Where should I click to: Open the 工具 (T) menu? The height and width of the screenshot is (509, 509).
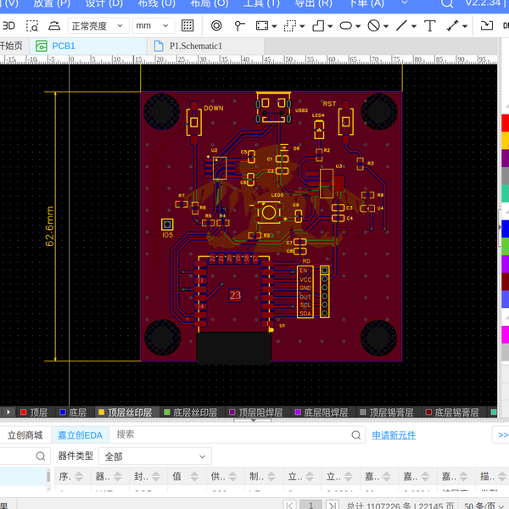click(261, 3)
